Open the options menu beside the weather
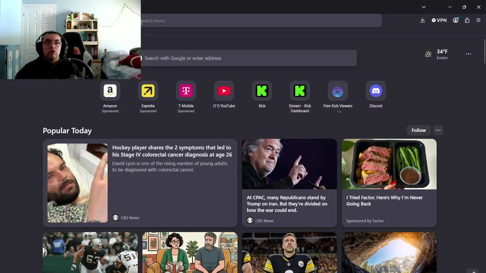The image size is (486, 273). [469, 54]
